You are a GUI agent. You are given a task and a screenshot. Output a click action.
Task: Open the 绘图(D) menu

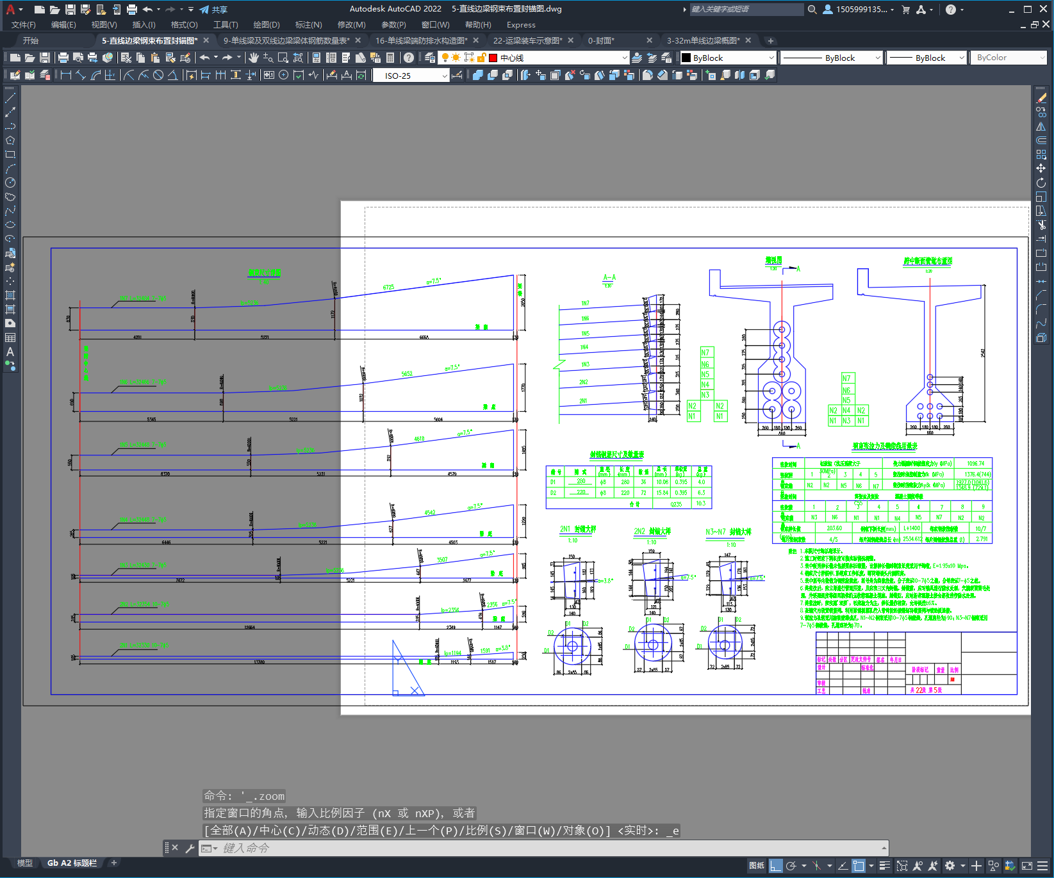(x=267, y=24)
